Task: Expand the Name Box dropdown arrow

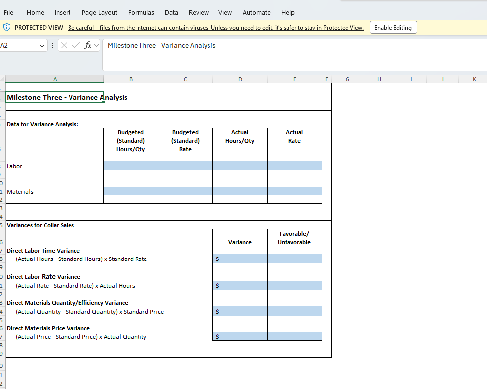Action: click(x=42, y=45)
